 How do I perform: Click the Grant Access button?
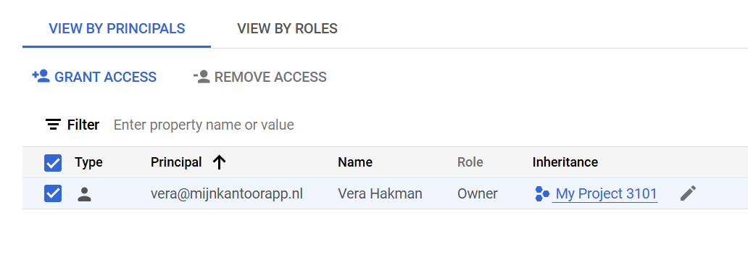(94, 77)
